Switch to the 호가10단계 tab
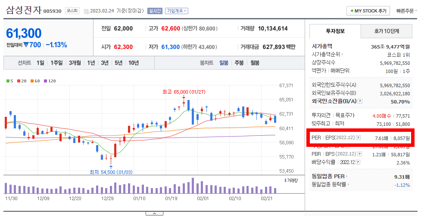 click(387, 31)
